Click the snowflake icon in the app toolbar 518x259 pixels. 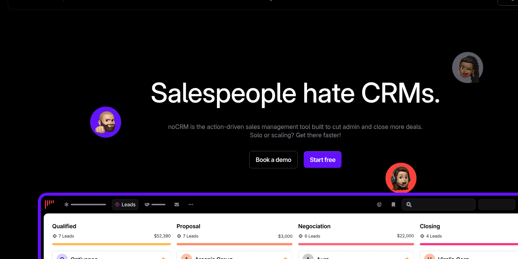[66, 204]
